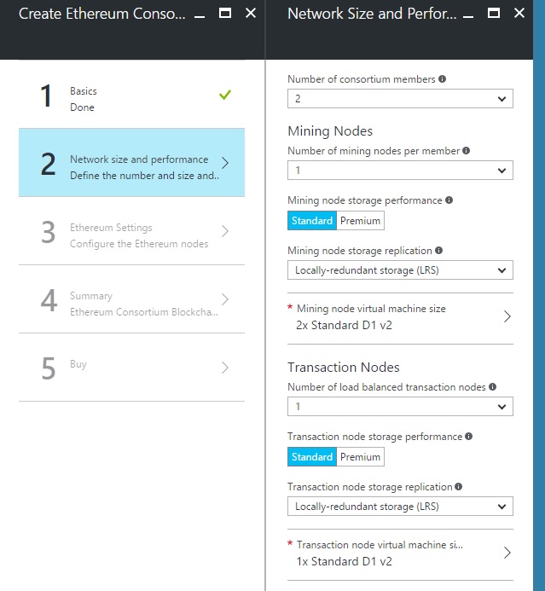Click the green checkmark next to Basics

(225, 95)
